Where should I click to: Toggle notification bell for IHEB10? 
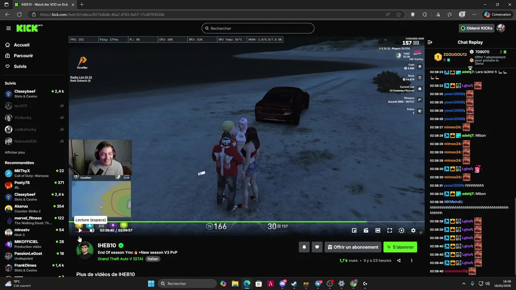click(x=304, y=247)
